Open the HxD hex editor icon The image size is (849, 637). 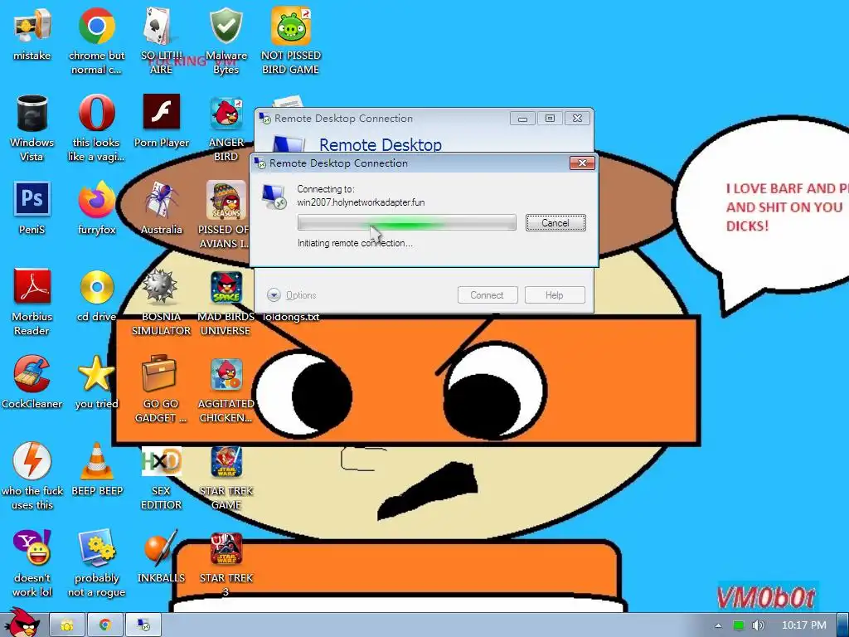(162, 461)
